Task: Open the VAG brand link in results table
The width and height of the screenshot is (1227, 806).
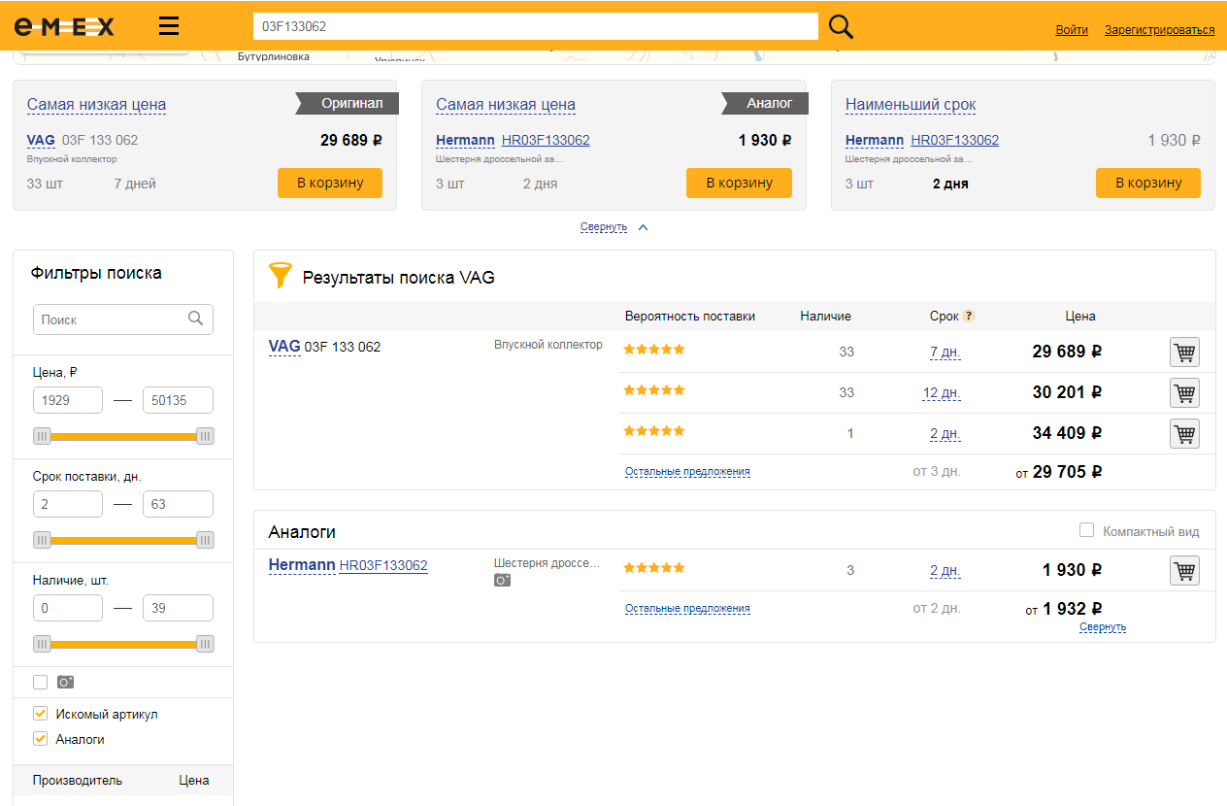Action: (284, 347)
